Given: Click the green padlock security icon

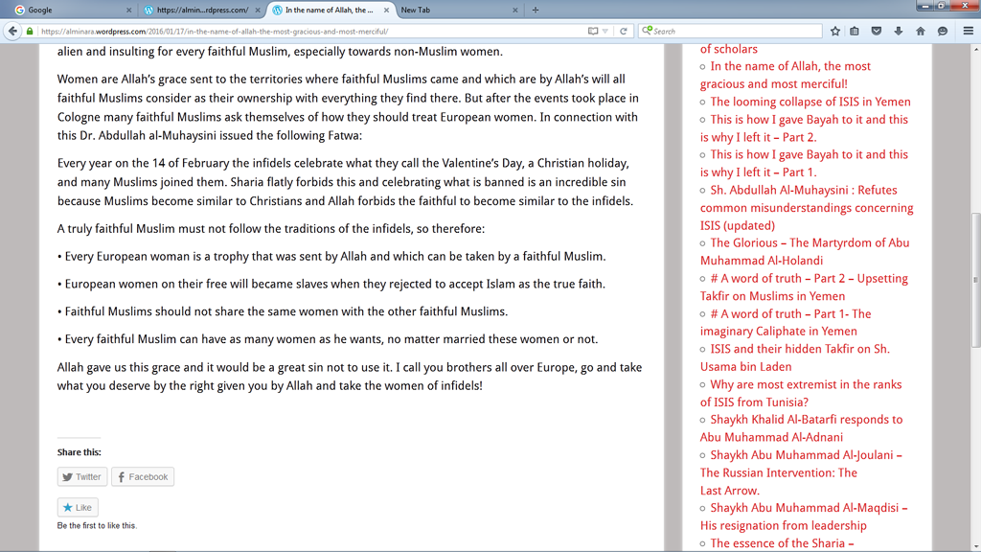Looking at the screenshot, I should point(30,31).
